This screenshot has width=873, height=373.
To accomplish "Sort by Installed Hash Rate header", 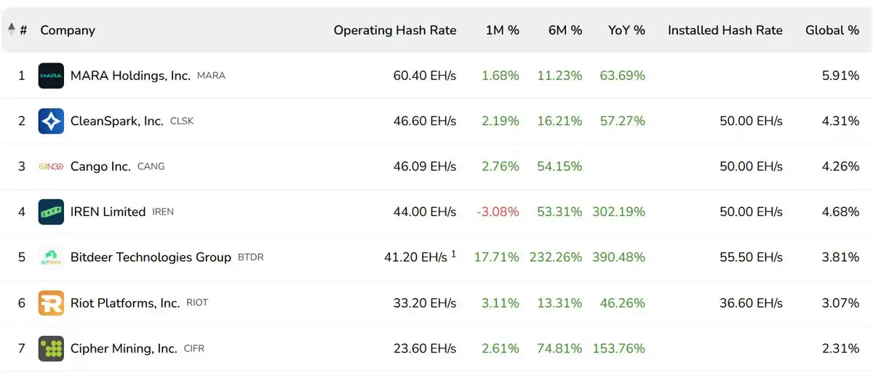I will [x=725, y=31].
